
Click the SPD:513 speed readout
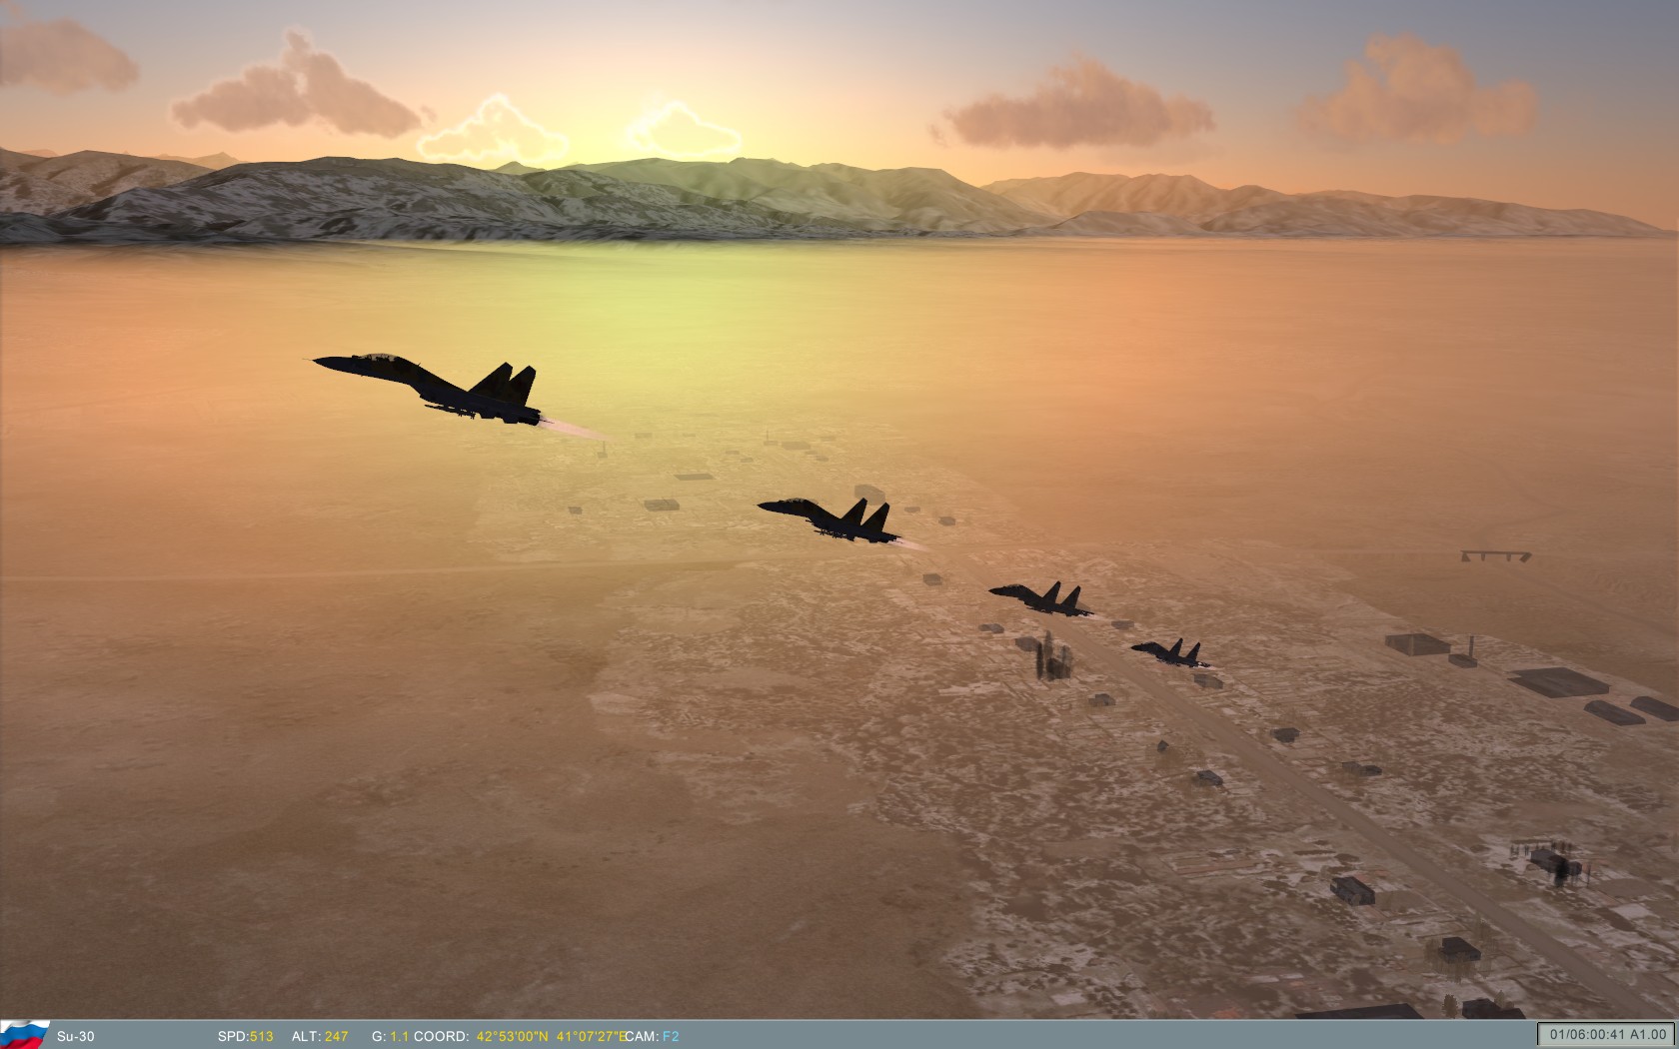coord(245,1036)
